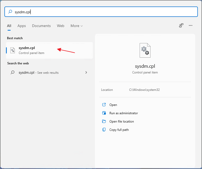Expand web result using the right chevron
202x169 pixels.
point(86,73)
